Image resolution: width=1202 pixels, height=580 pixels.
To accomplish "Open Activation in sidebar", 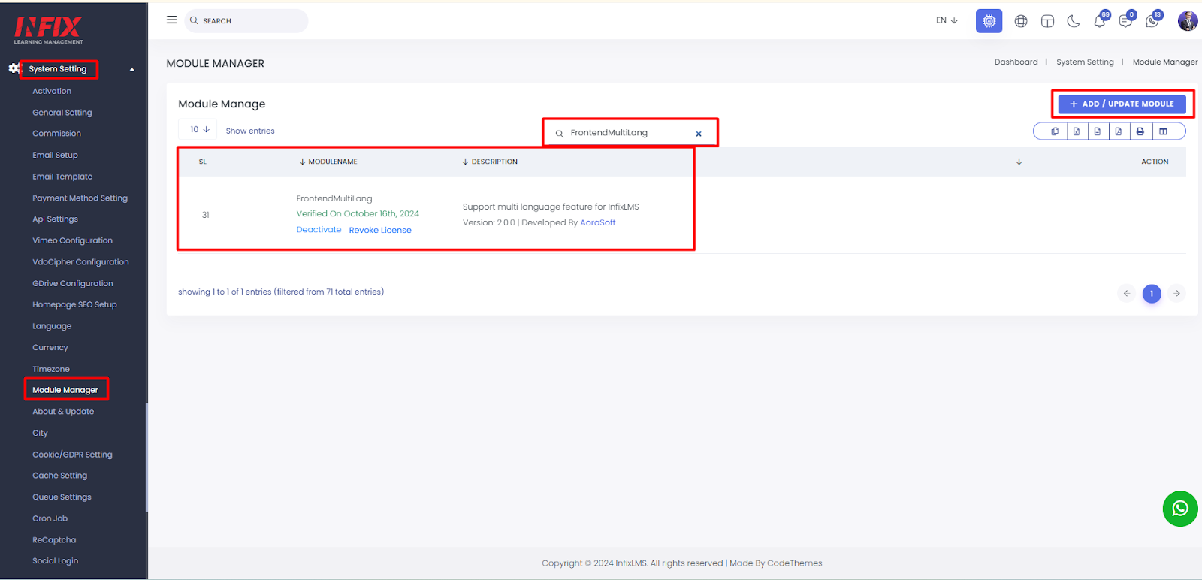I will 52,91.
